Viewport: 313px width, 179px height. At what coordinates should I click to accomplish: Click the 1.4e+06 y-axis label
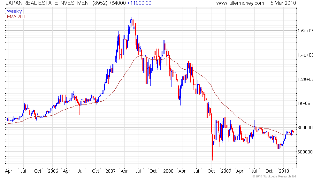305,55
